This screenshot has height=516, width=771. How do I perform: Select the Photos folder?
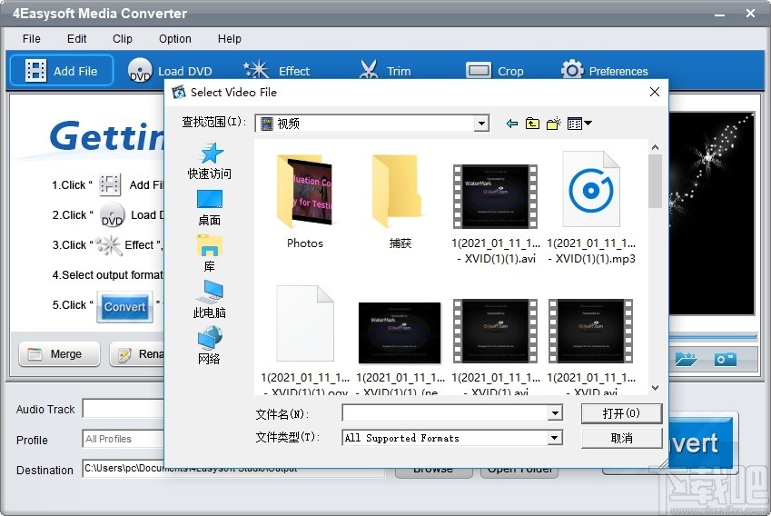tap(305, 202)
